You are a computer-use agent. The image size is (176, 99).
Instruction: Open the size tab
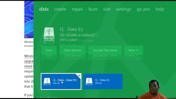[107, 9]
